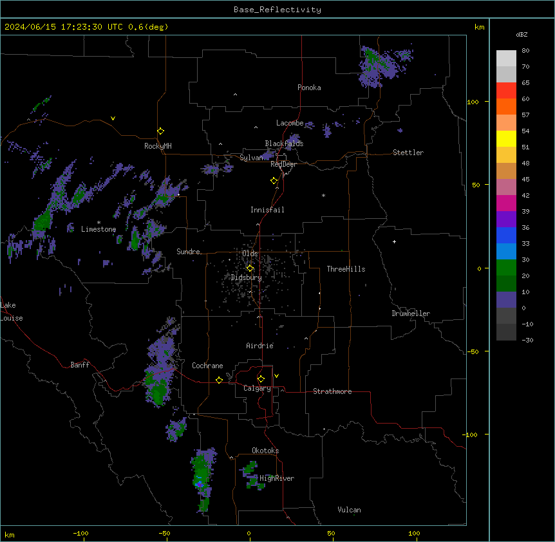This screenshot has height=542, width=555.
Task: Click the -30 value in dBZ legend
Action: click(527, 341)
